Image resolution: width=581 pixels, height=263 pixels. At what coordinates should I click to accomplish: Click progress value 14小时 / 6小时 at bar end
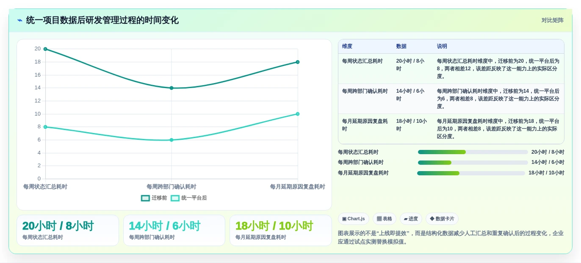548,163
